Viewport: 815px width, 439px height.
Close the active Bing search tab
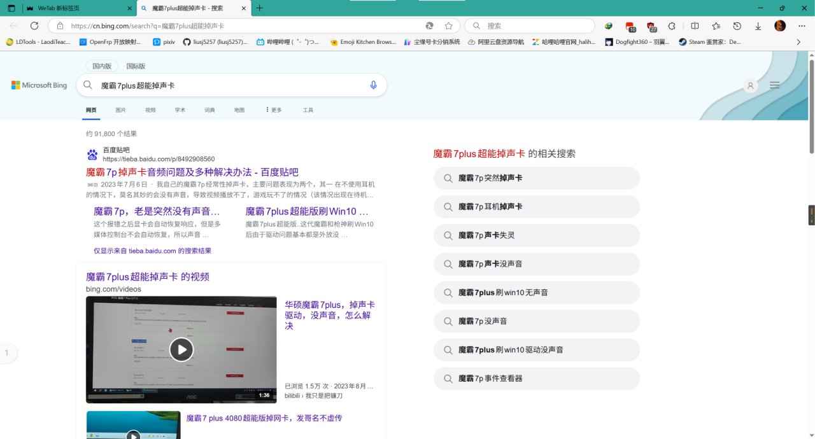tap(243, 8)
